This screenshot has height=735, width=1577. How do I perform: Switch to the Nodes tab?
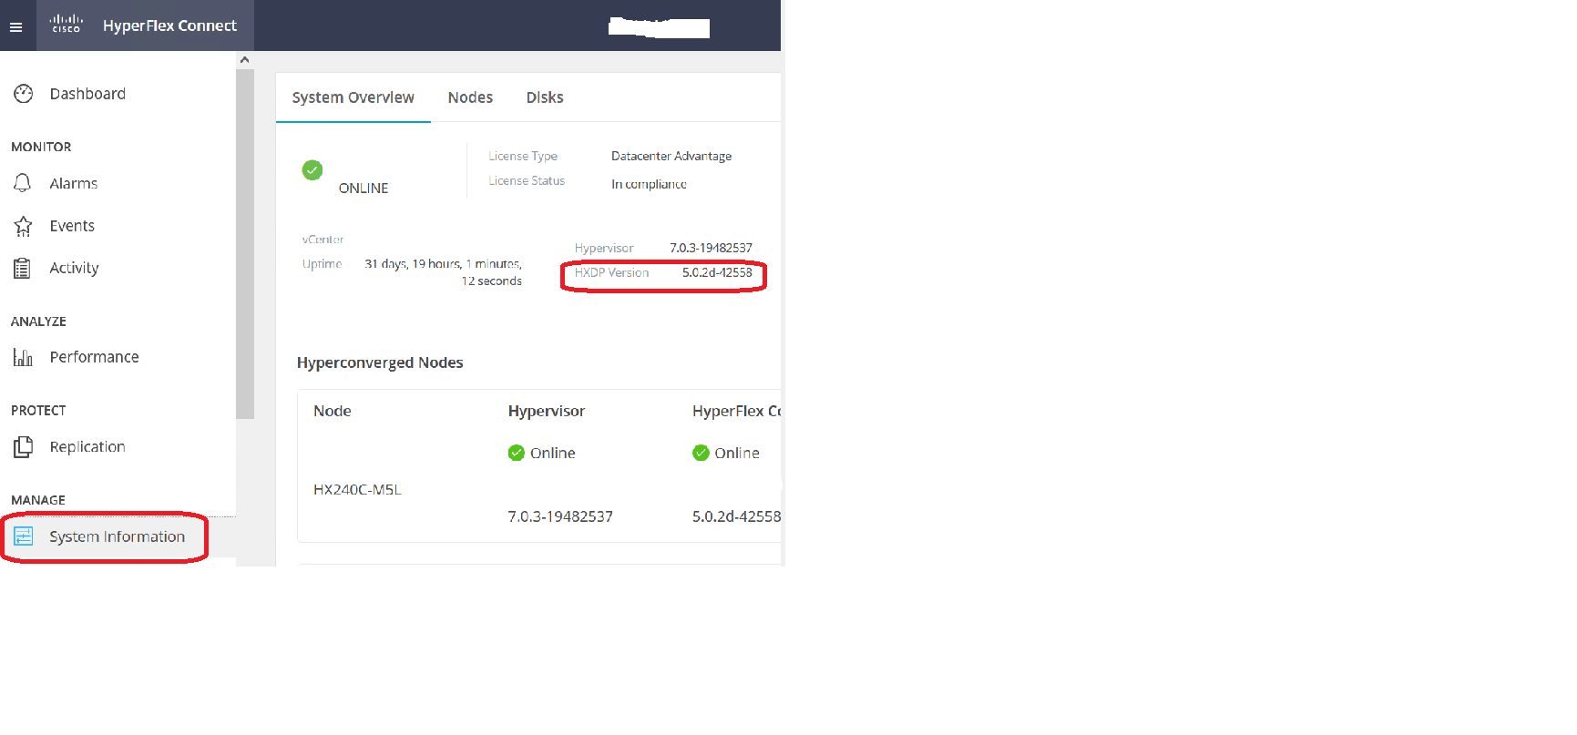[x=470, y=97]
